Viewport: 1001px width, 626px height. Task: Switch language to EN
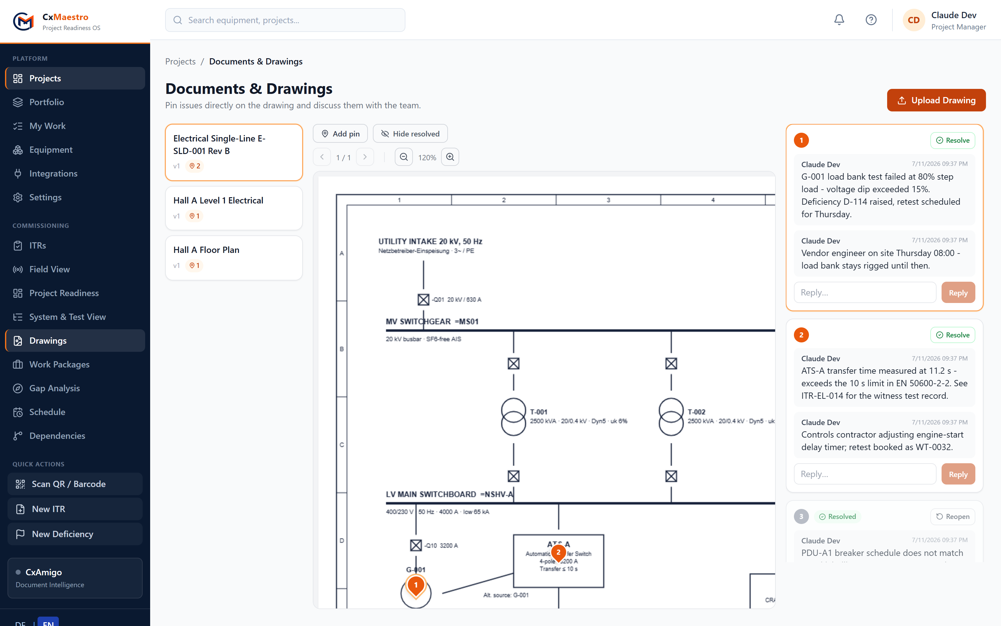coord(48,622)
